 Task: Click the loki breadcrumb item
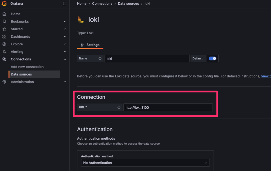click(x=147, y=4)
